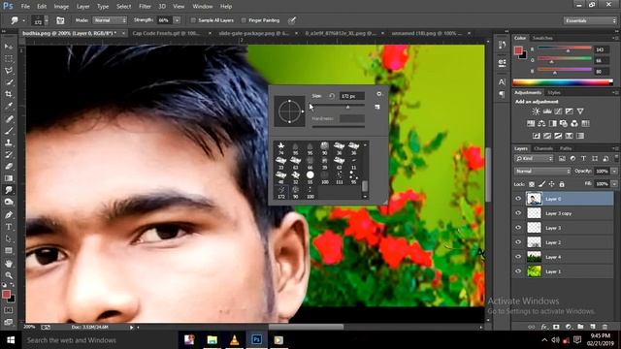Open brush preset picker gear menu
Image resolution: width=621 pixels, height=349 pixels.
(x=379, y=94)
